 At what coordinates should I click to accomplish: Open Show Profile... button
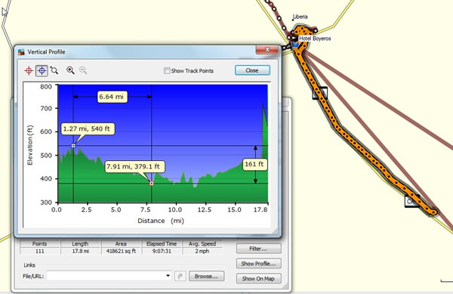coord(258,264)
